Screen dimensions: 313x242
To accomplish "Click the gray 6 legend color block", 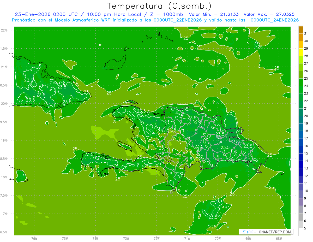I will click(x=301, y=225).
